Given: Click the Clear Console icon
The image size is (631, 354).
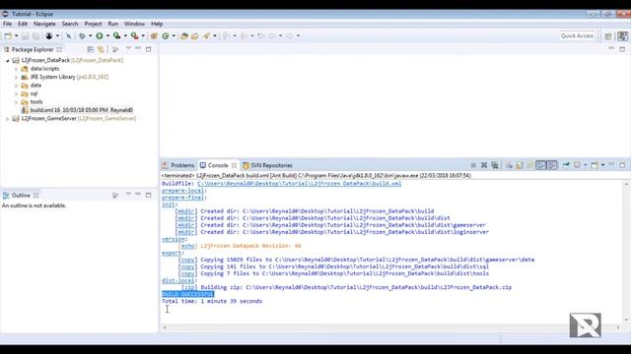Looking at the screenshot, I should click(509, 165).
